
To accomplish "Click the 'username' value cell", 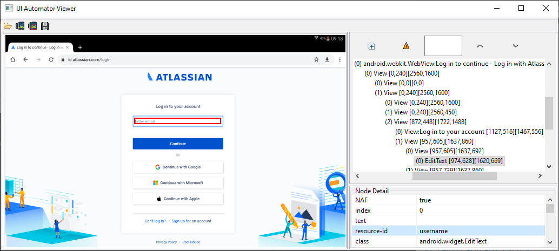I will (481, 230).
